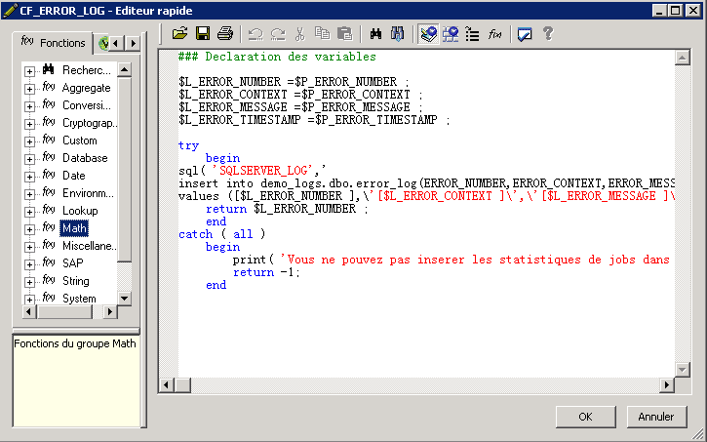This screenshot has height=442, width=707.
Task: Click the question mark Help icon
Action: coord(548,33)
